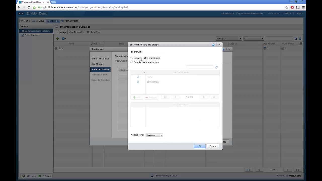The image size is (322, 181).
Task: Open the Chrome menu icon
Action: [303, 7]
